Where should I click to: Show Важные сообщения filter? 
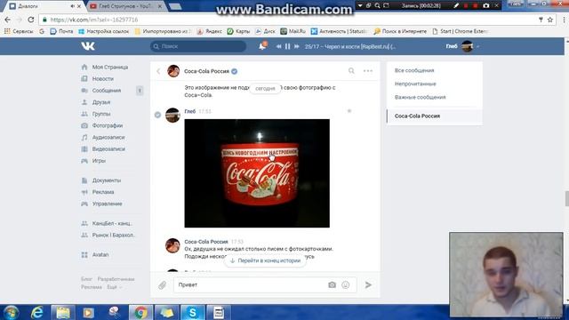[420, 97]
